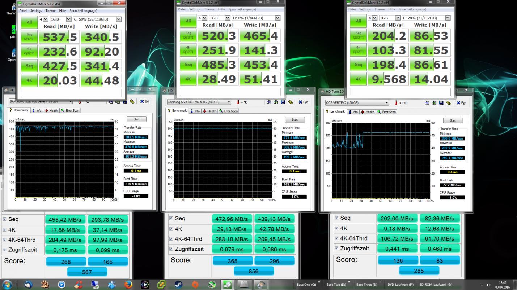The image size is (517, 290).
Task: Toggle Zugriffszeit checkbox in middle AS SSD window
Action: [171, 249]
